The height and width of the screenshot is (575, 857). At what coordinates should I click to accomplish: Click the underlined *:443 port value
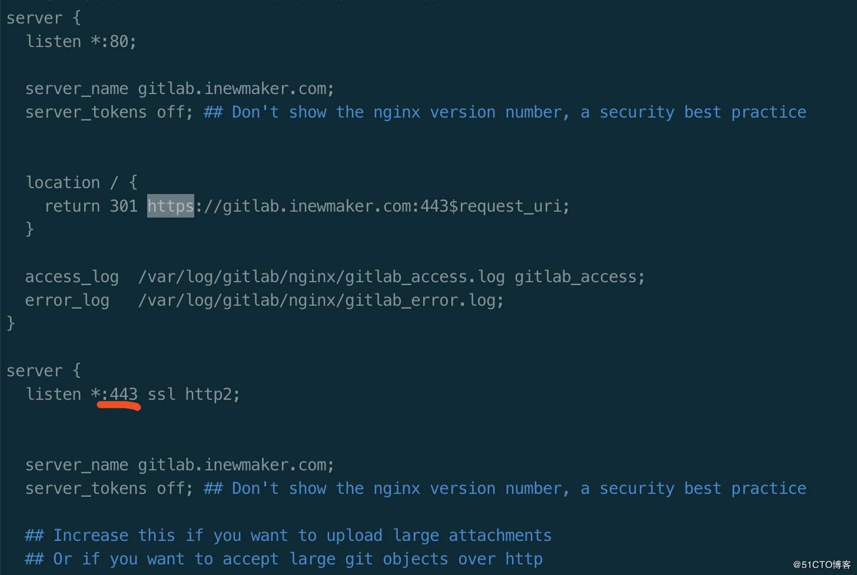(115, 394)
